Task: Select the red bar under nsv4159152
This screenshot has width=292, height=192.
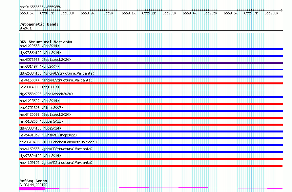Action: (x=151, y=166)
